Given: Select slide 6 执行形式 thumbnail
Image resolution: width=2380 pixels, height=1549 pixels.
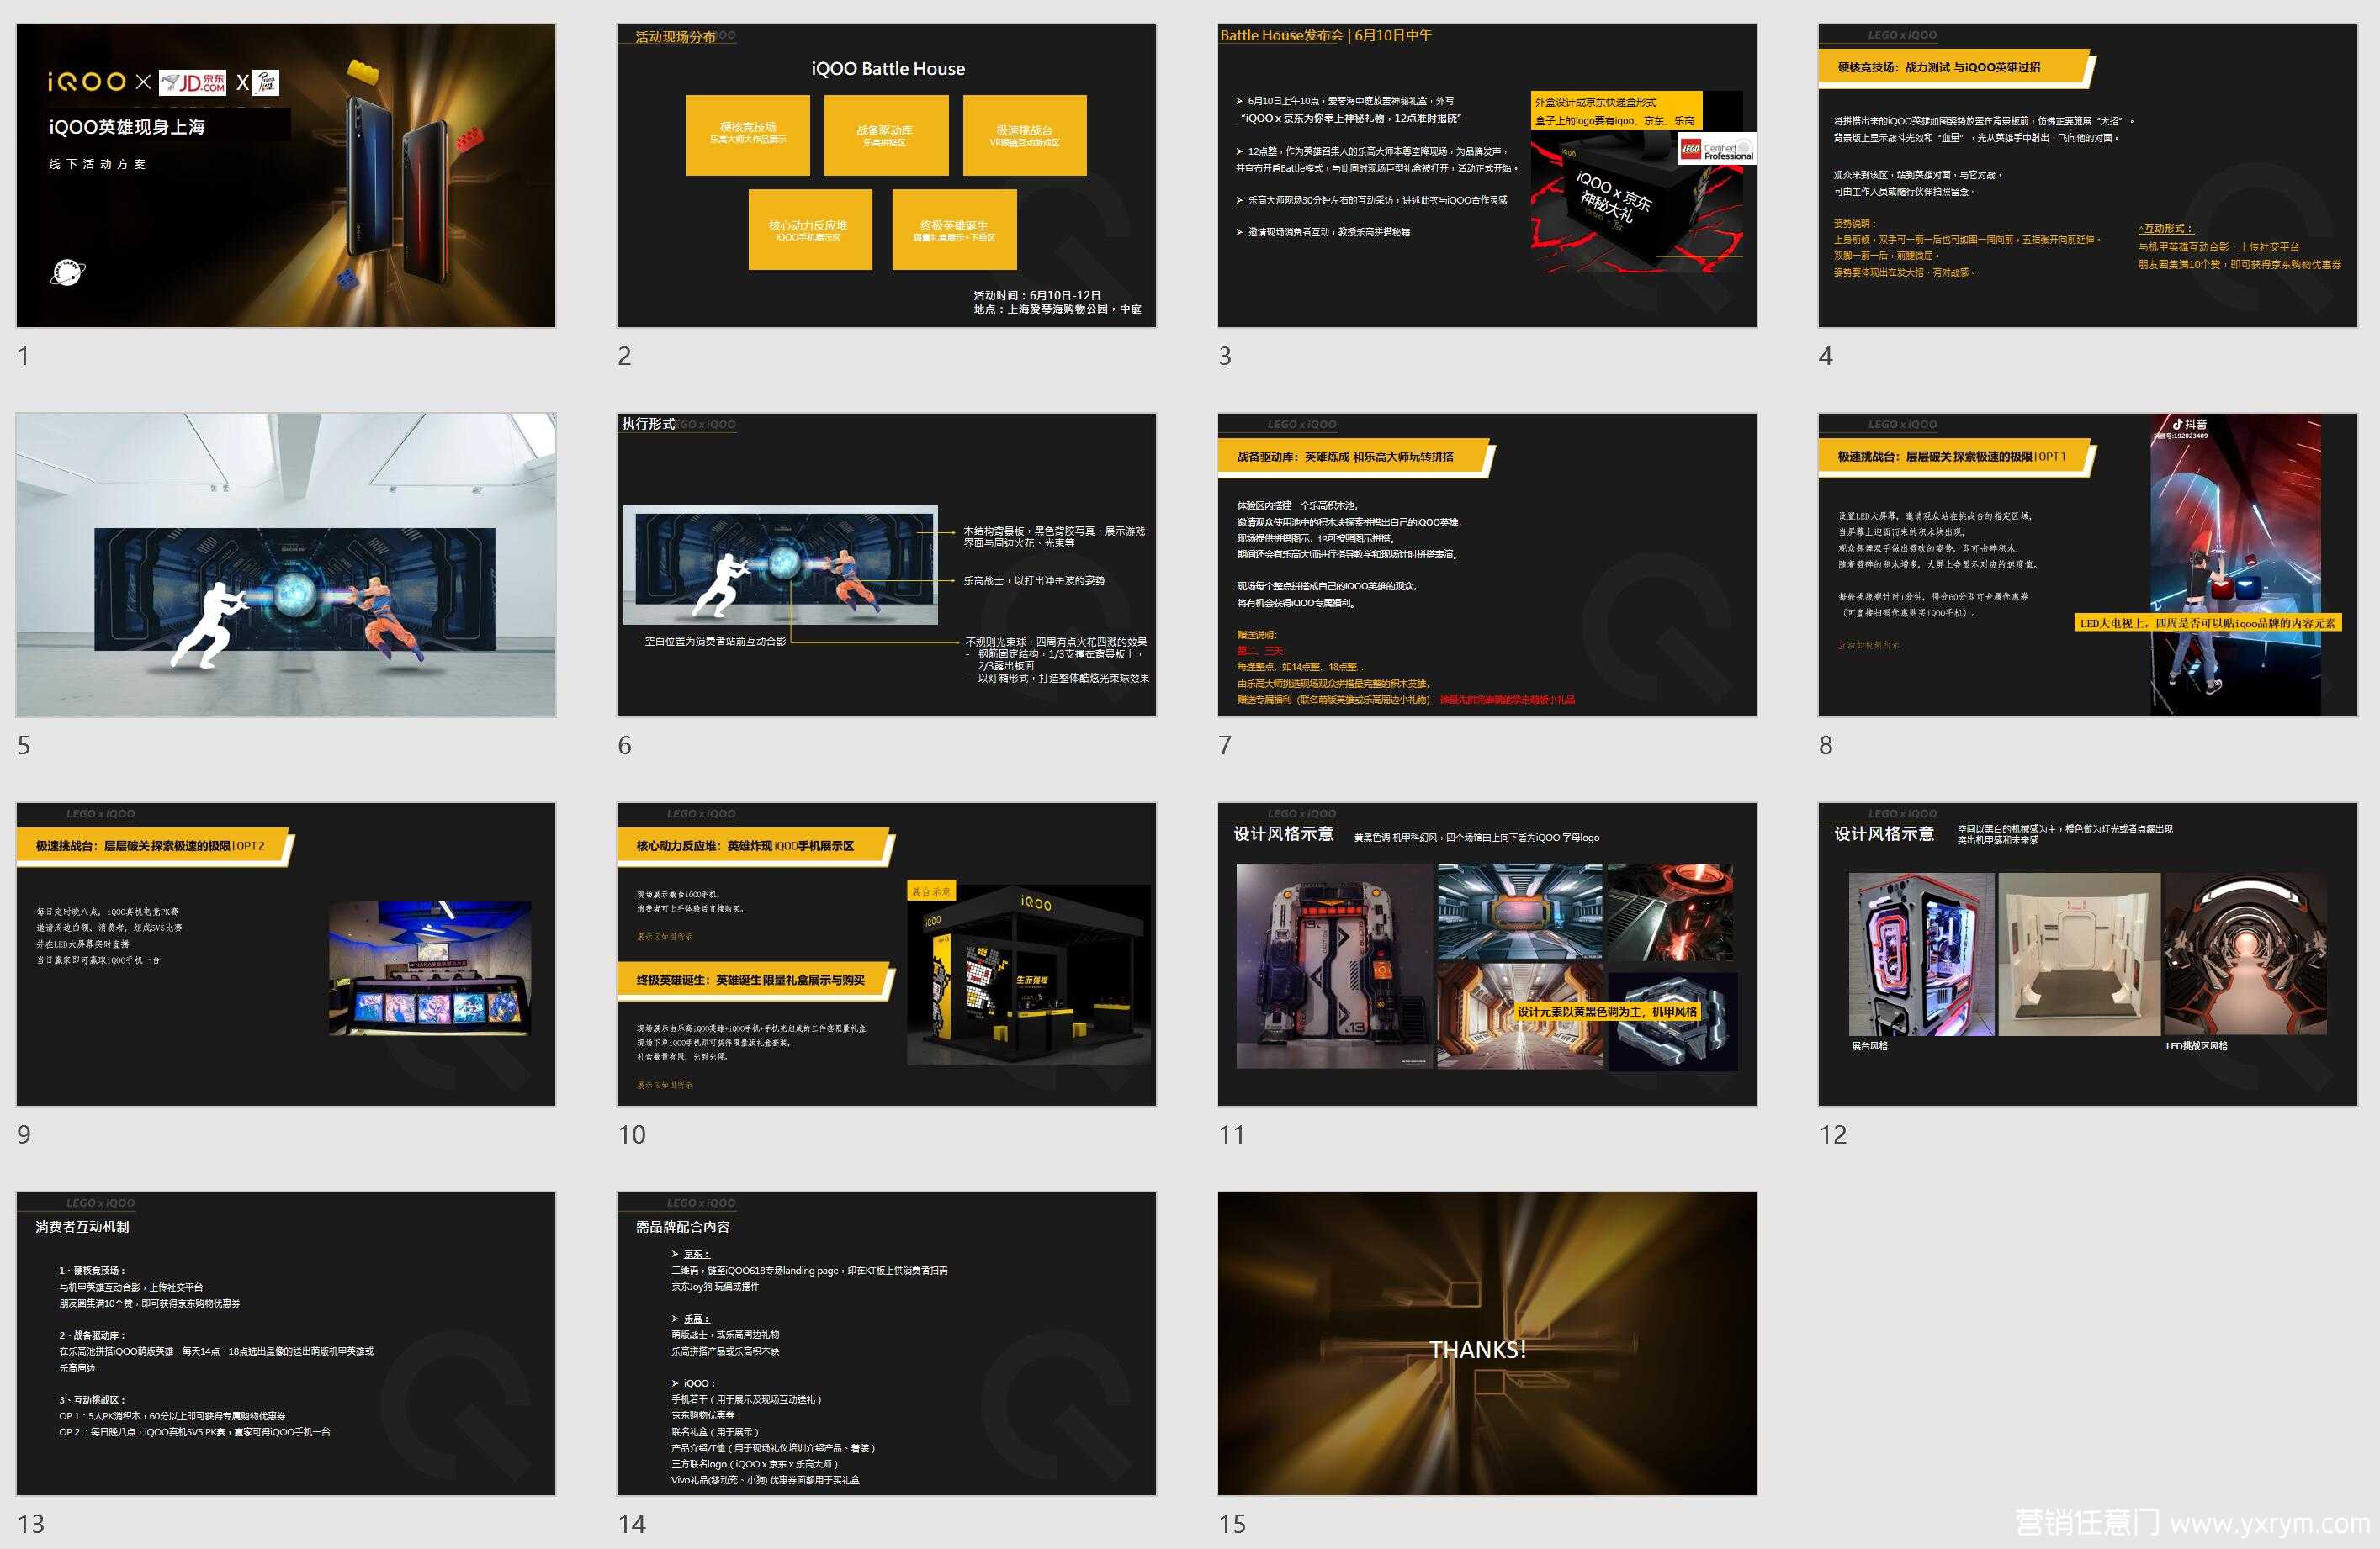Looking at the screenshot, I should 886,564.
